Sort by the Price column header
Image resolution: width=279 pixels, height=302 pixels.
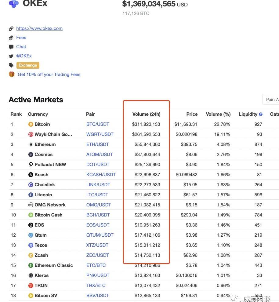[192, 114]
